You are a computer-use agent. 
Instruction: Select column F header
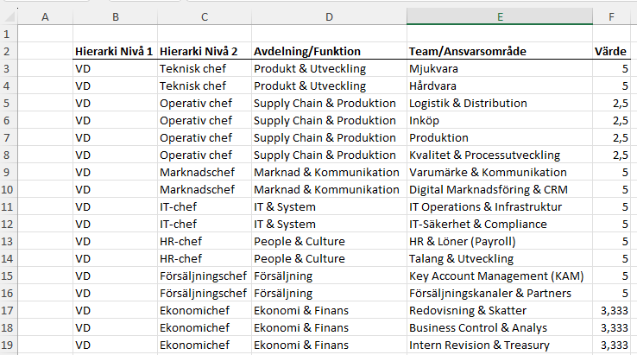[611, 17]
